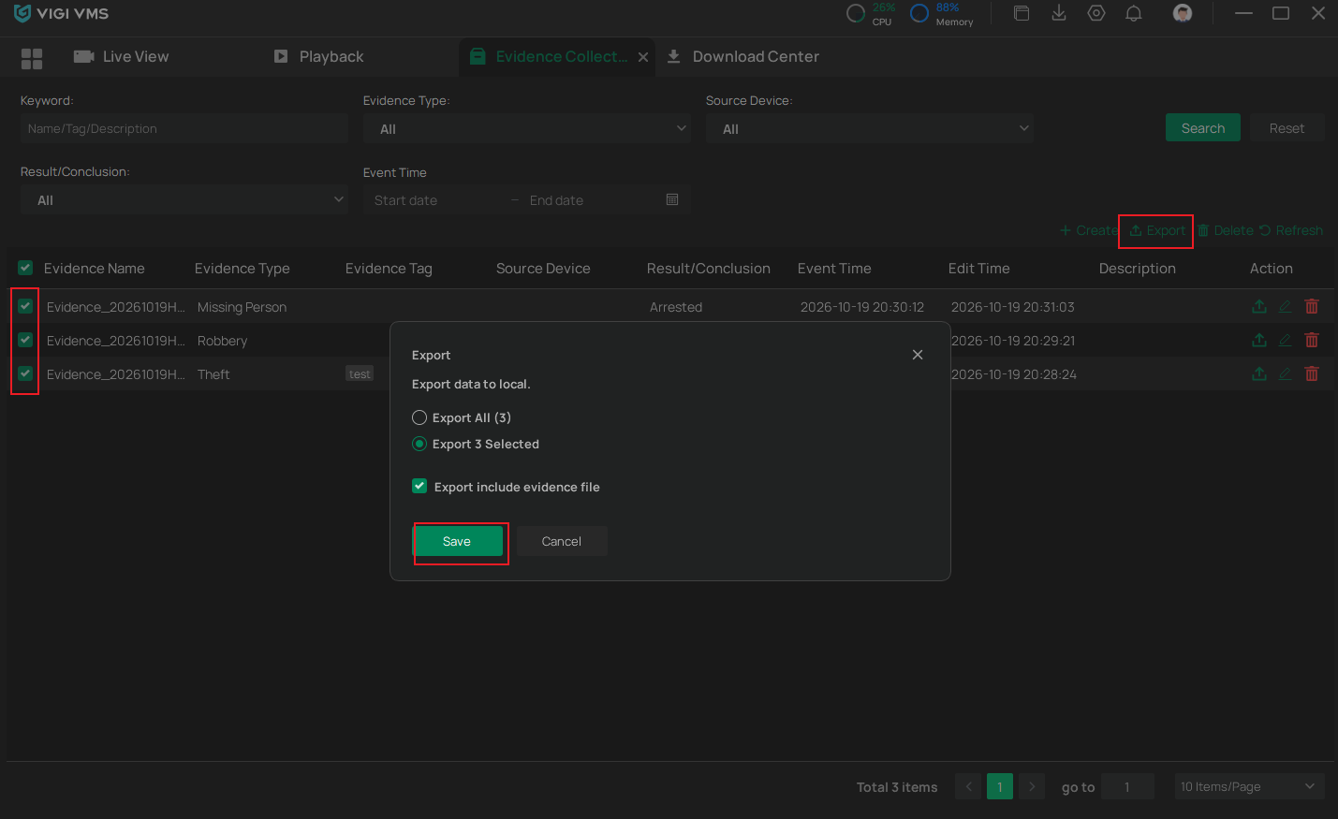This screenshot has width=1338, height=819.
Task: Open the 10 Items/Page dropdown
Action: point(1249,786)
